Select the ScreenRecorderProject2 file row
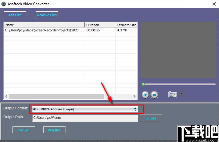219x142 pixels. click(x=44, y=30)
